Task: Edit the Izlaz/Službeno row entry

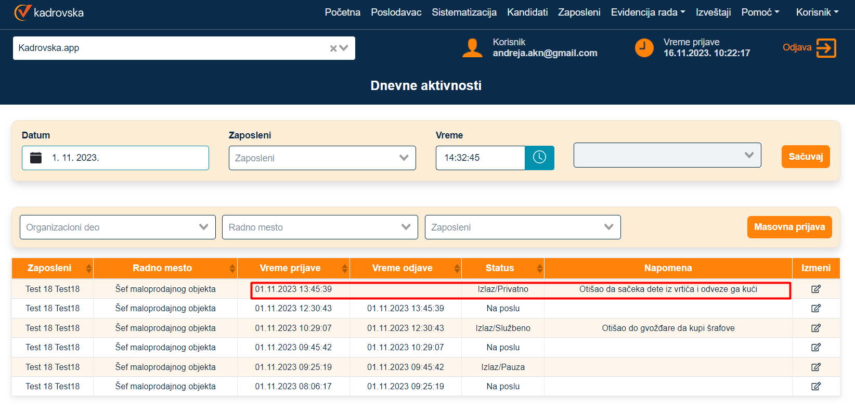Action: click(x=815, y=328)
